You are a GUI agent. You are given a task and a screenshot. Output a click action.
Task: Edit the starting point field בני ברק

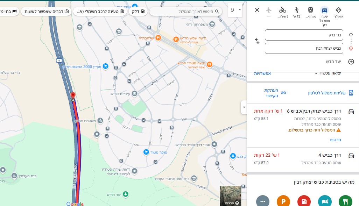[304, 35]
